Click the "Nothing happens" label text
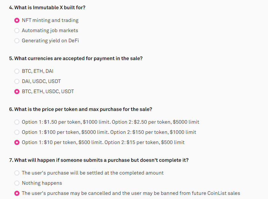 point(42,183)
